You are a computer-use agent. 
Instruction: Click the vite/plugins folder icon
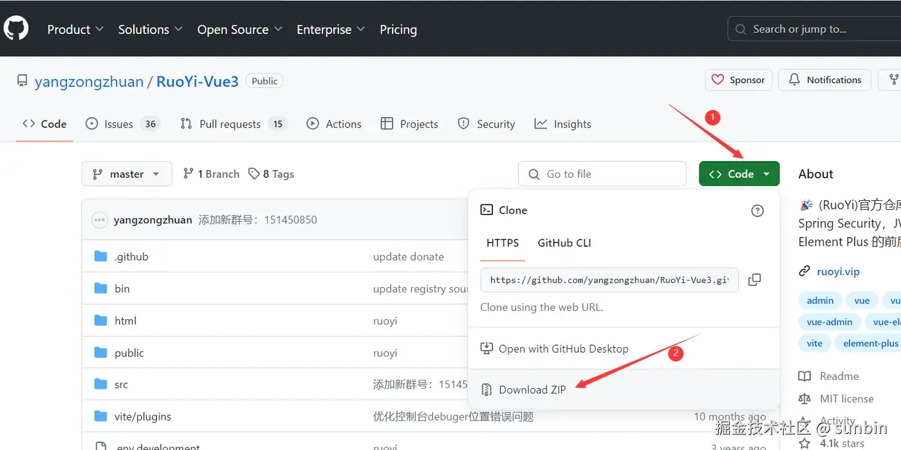100,417
